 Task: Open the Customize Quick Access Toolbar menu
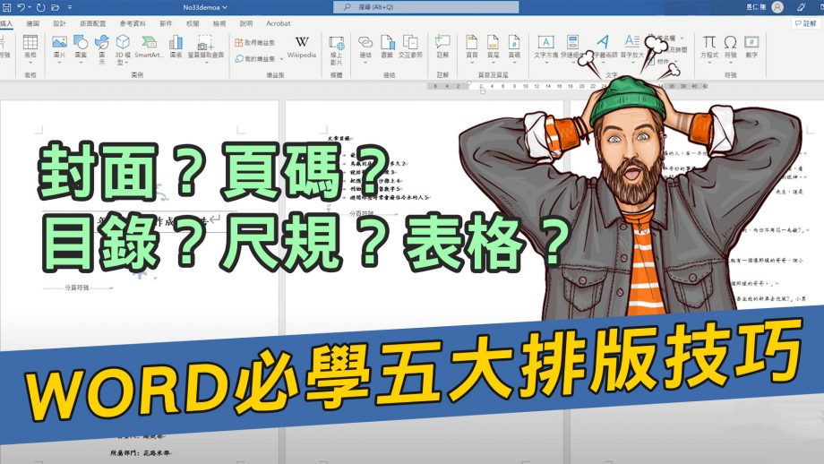pos(70,8)
